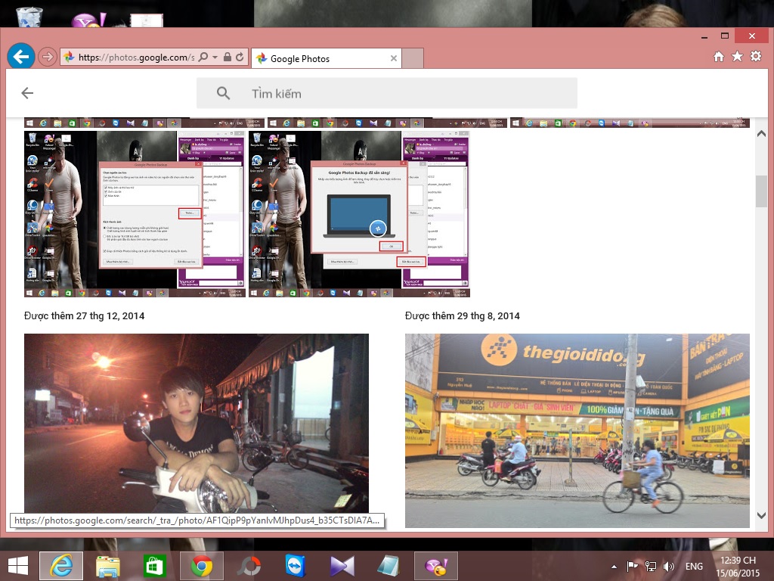Screen dimensions: 774x581
Task: Click the ENG language indicator
Action: 694,566
